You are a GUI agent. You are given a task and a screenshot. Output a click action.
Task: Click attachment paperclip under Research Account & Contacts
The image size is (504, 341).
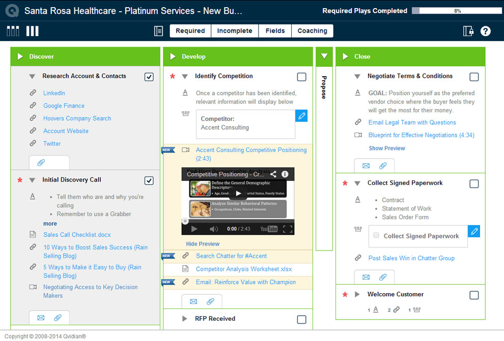[41, 163]
